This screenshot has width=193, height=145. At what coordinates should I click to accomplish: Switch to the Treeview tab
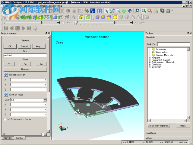coord(7,138)
